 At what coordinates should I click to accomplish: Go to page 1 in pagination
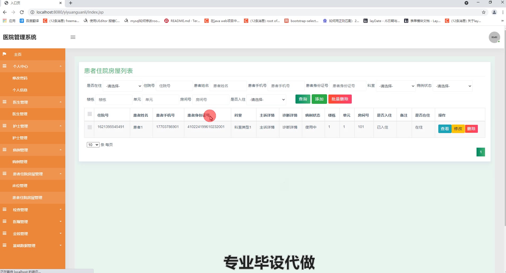[481, 152]
